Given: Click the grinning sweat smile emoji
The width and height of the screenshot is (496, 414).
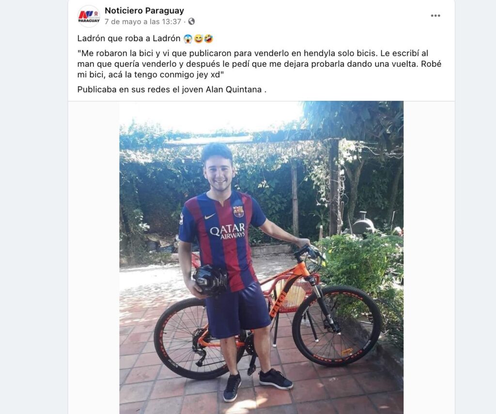Looking at the screenshot, I should [x=198, y=39].
